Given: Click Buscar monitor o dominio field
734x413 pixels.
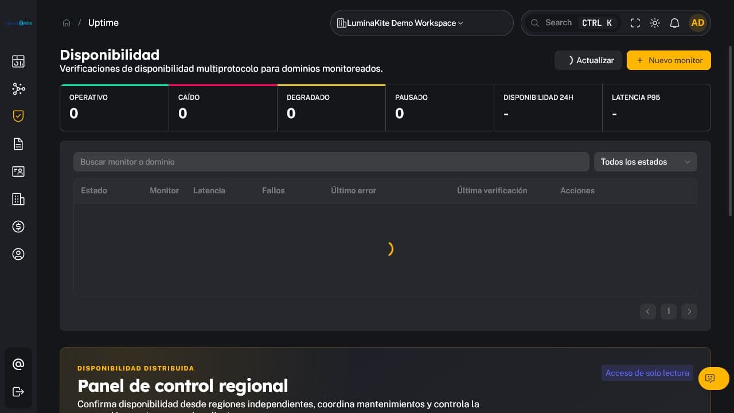Looking at the screenshot, I should (331, 162).
